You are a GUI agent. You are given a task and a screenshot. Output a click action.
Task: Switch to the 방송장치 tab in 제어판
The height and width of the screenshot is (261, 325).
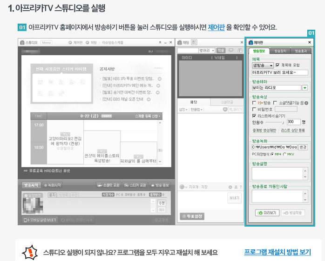[x=280, y=51]
